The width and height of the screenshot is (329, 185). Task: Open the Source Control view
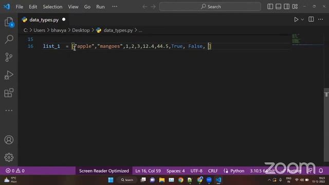click(x=9, y=57)
